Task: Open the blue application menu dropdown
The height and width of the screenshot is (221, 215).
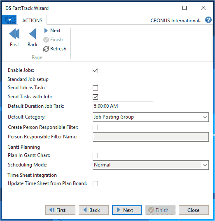Action: coord(9,20)
